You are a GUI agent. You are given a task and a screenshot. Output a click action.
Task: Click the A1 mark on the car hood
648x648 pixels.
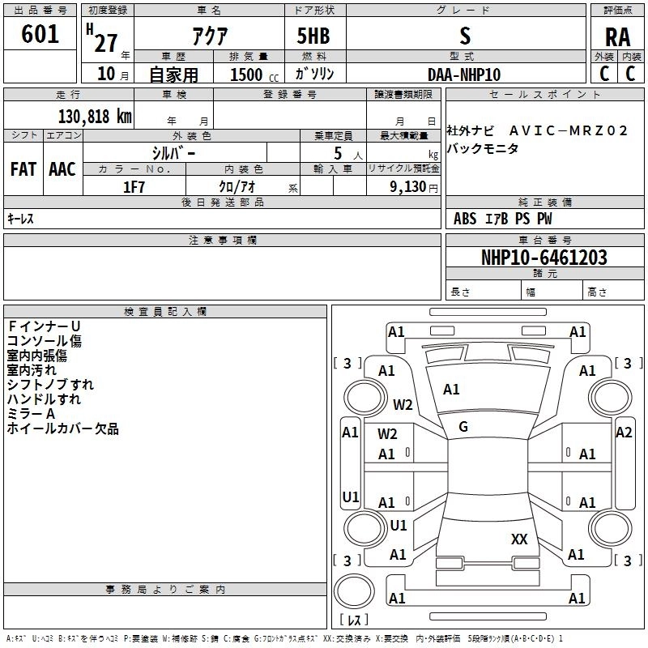click(x=451, y=390)
